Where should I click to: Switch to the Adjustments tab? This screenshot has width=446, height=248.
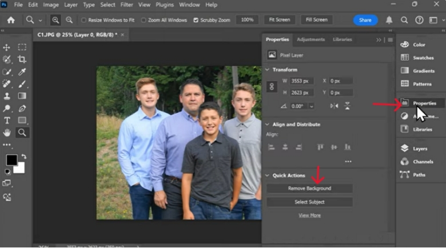point(310,39)
